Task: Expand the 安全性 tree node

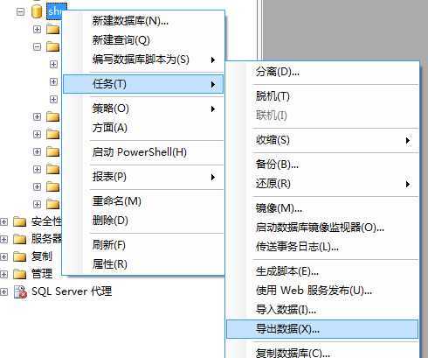Action: pos(3,222)
